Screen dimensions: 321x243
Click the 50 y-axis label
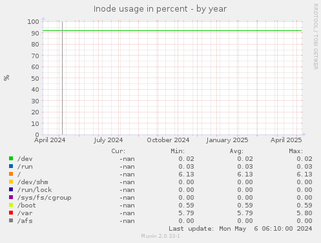(x=35, y=78)
